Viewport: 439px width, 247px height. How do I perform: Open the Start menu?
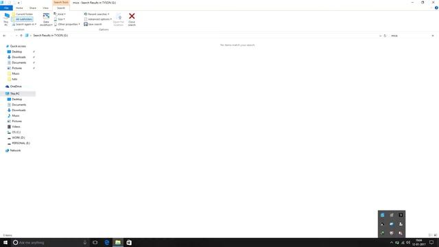click(5, 242)
